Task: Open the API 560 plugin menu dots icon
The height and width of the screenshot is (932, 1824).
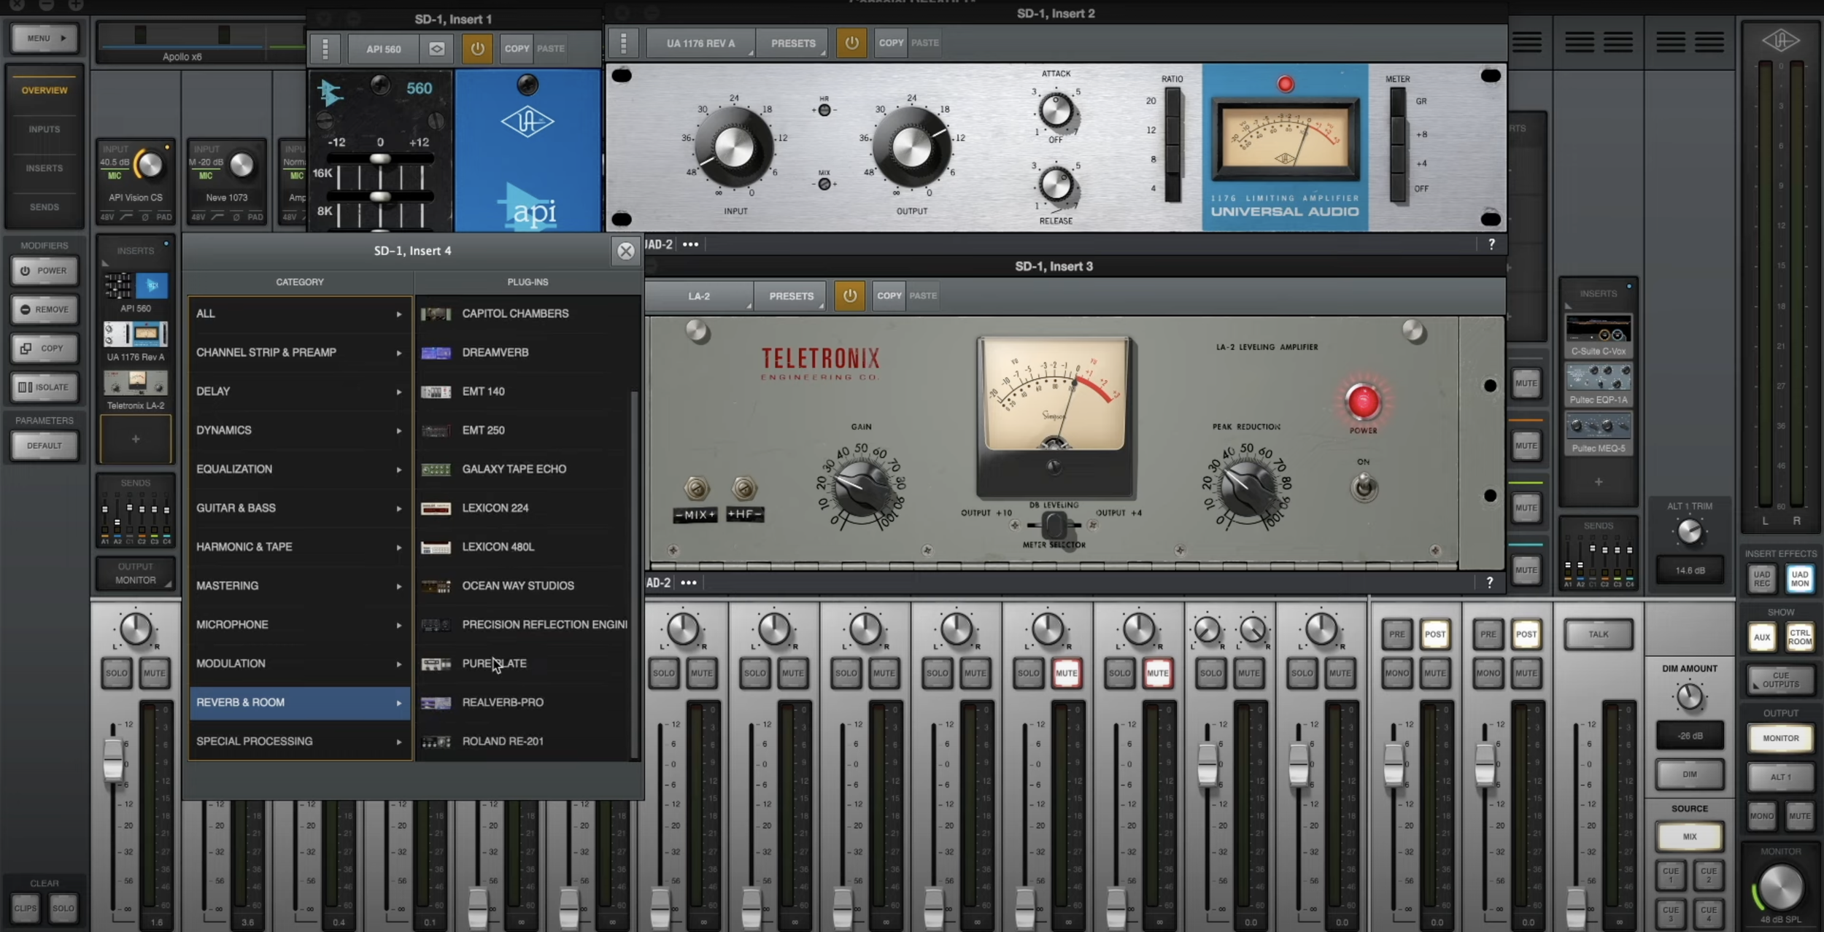Action: tap(325, 49)
